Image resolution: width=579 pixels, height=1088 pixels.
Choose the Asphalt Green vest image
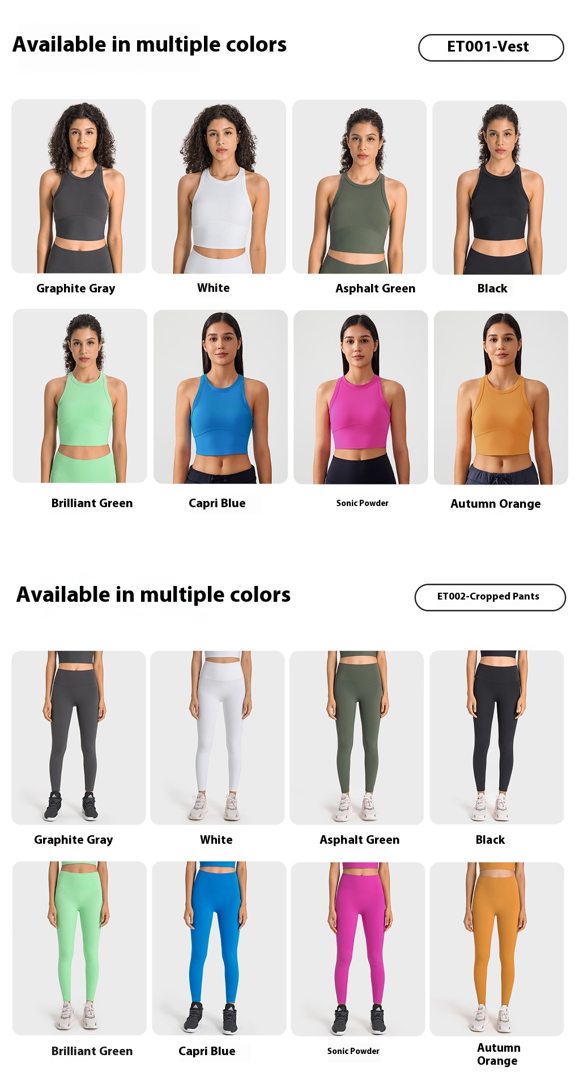click(x=359, y=186)
